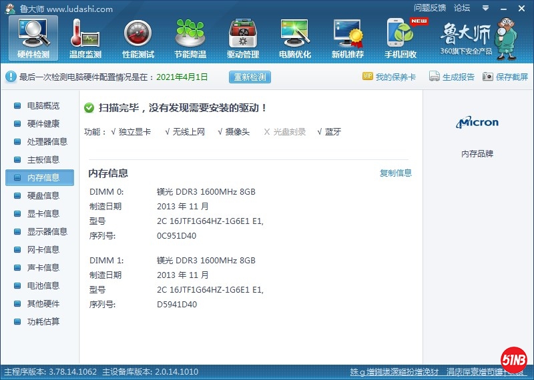Viewport: 534px width, 380px height.
Task: Select 电脑概览 in left sidebar
Action: pos(43,106)
